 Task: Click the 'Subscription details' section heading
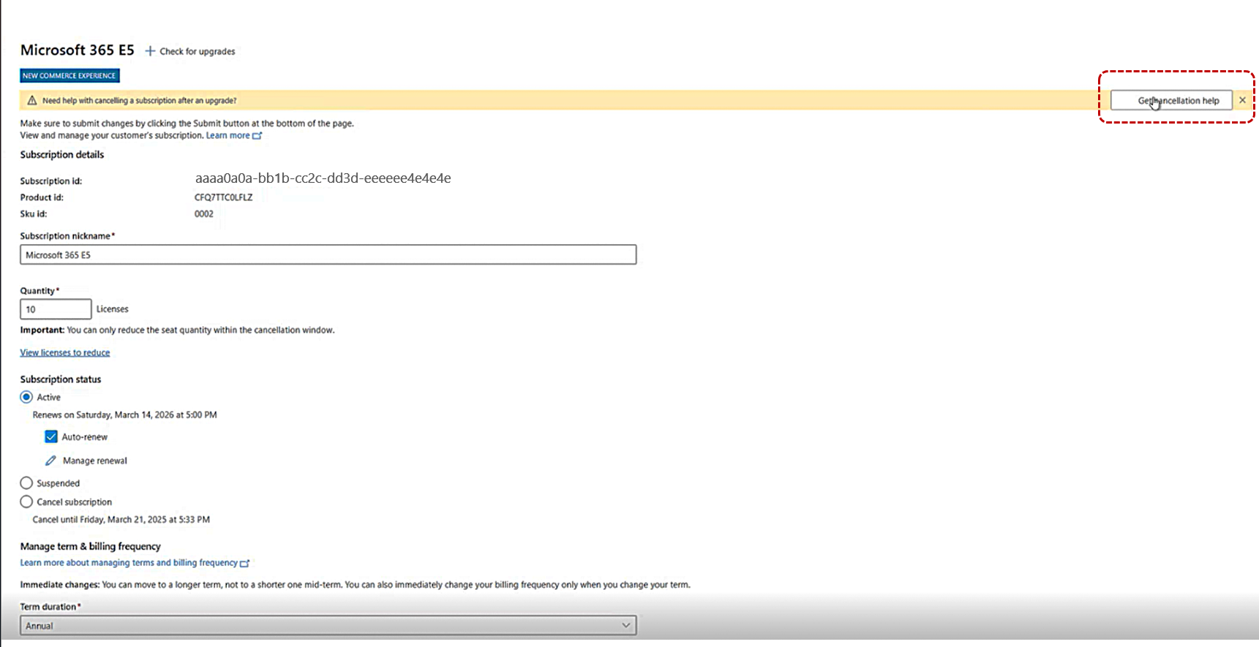click(x=62, y=154)
